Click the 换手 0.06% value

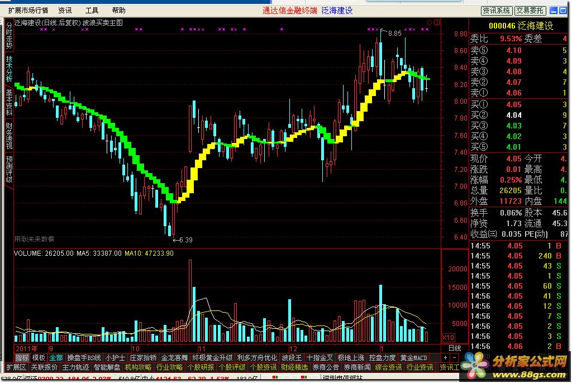[511, 213]
